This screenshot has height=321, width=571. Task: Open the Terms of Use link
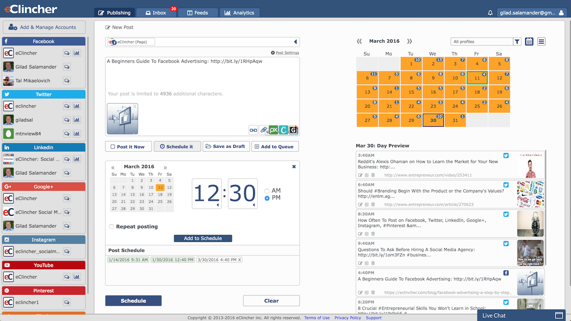click(x=317, y=318)
